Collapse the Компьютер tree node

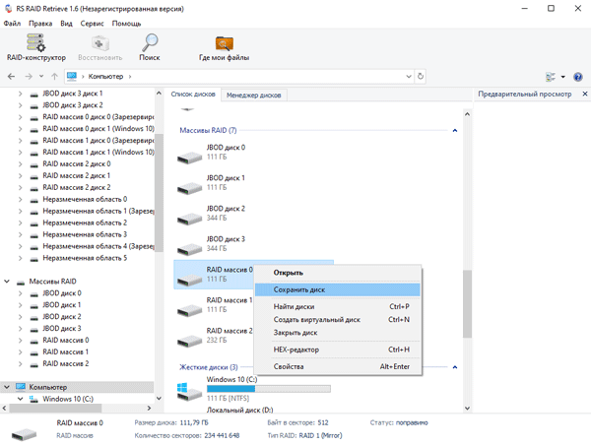point(7,387)
